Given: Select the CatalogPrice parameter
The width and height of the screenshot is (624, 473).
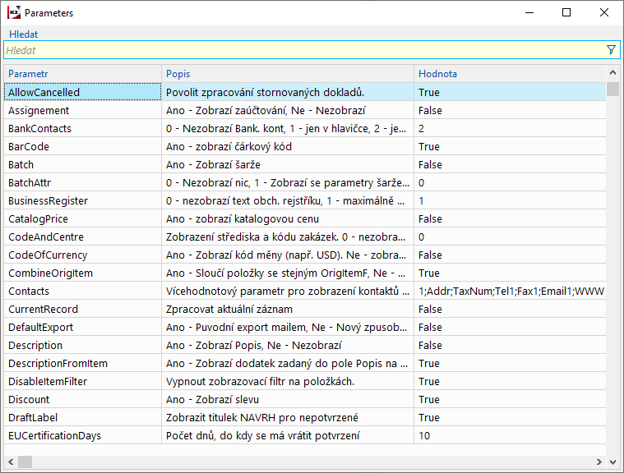Looking at the screenshot, I should coord(39,219).
